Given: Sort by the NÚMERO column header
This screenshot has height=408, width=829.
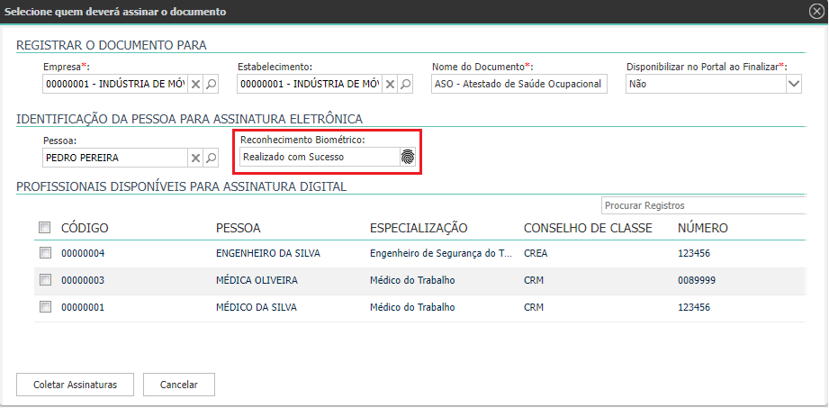Looking at the screenshot, I should (703, 228).
